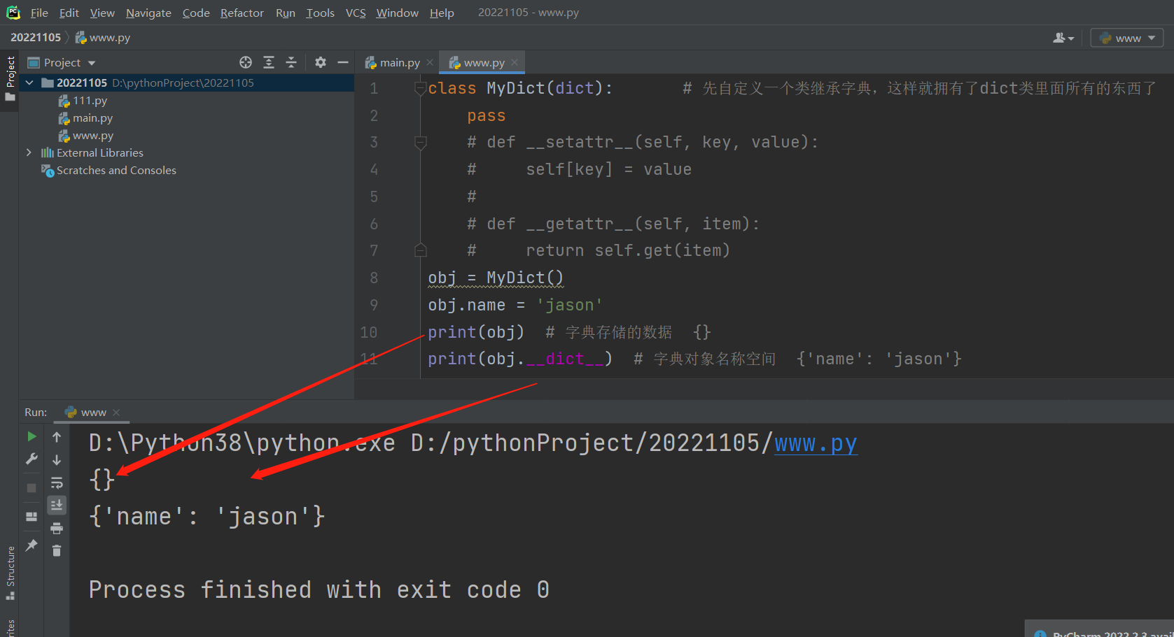Click the 'Run:' panel label
This screenshot has height=637, width=1174.
(36, 413)
